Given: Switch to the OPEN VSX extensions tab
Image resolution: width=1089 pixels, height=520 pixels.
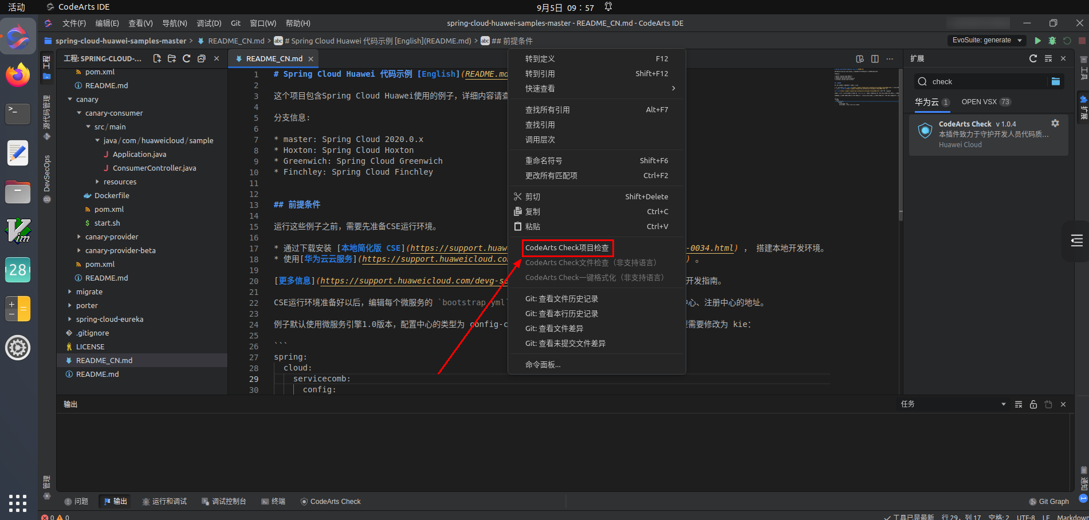Looking at the screenshot, I should coord(986,102).
